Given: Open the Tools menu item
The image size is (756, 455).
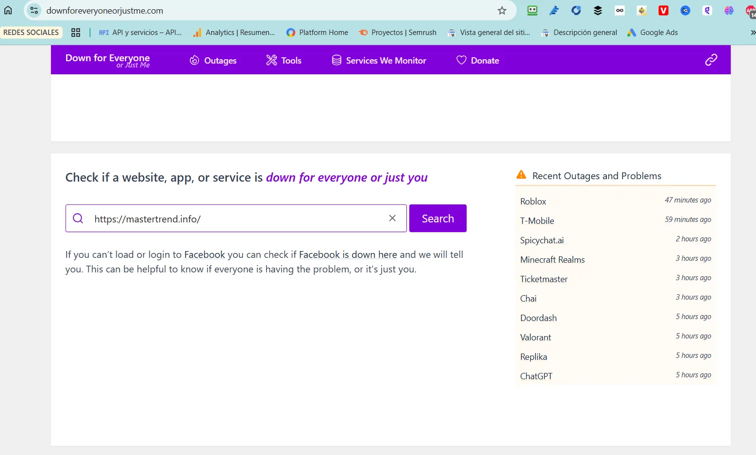Looking at the screenshot, I should pos(284,60).
